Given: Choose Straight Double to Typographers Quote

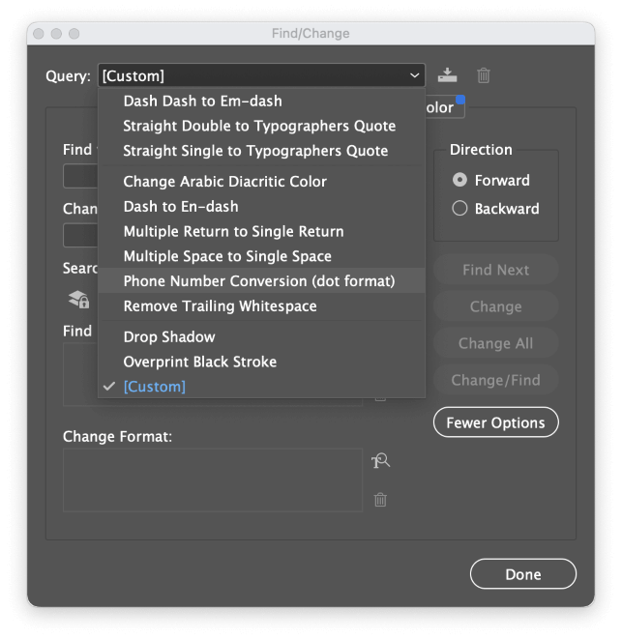Looking at the screenshot, I should click(x=261, y=126).
